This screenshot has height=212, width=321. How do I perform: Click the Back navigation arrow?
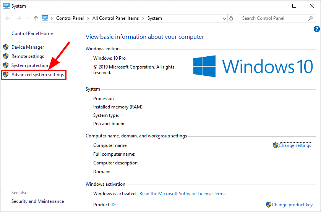(8, 18)
